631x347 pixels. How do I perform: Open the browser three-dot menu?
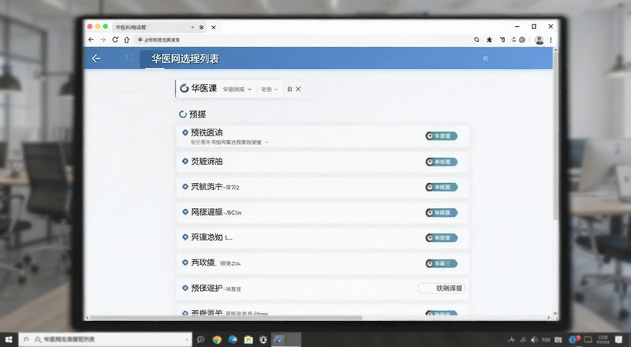[x=551, y=40]
